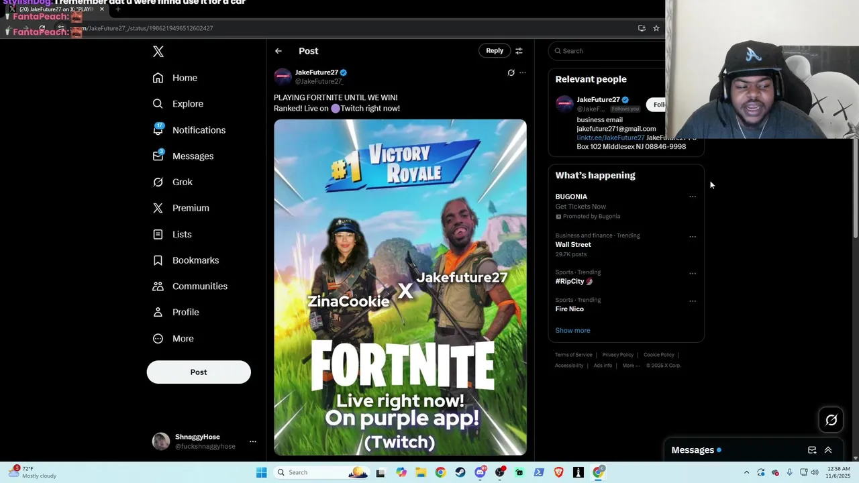The width and height of the screenshot is (859, 483).
Task: Open the Windows Start menu
Action: [262, 472]
